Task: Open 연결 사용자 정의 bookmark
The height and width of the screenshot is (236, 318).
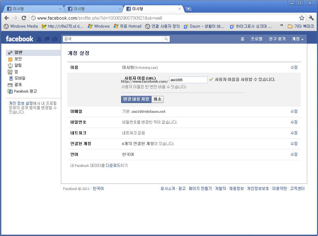Action: tap(163, 26)
